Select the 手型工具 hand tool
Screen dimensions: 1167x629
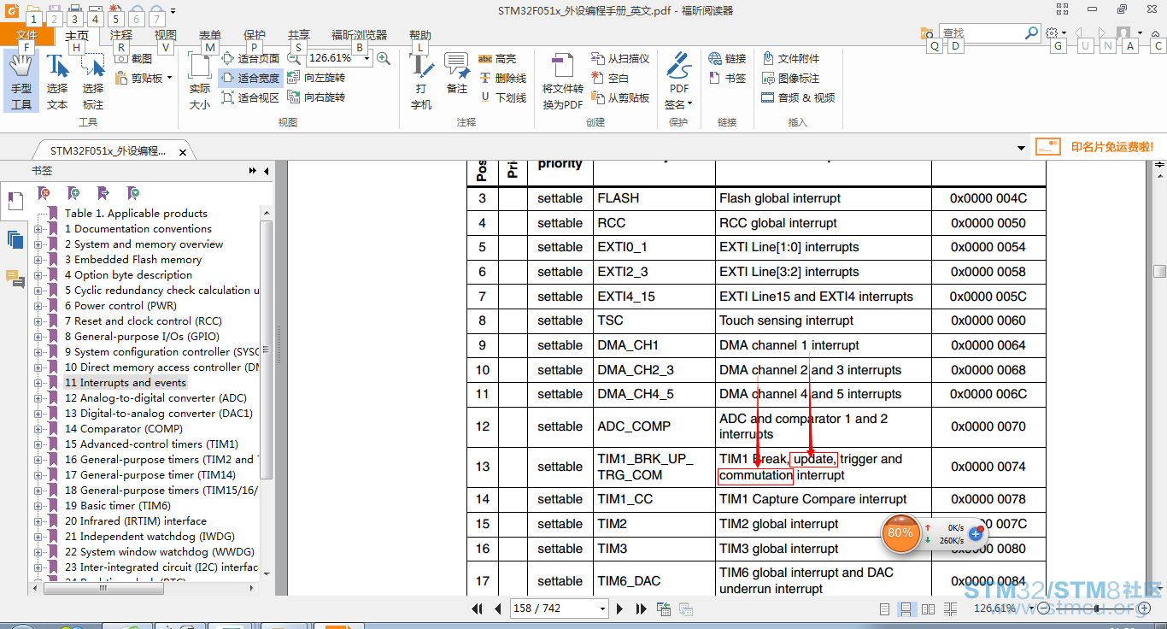21,81
